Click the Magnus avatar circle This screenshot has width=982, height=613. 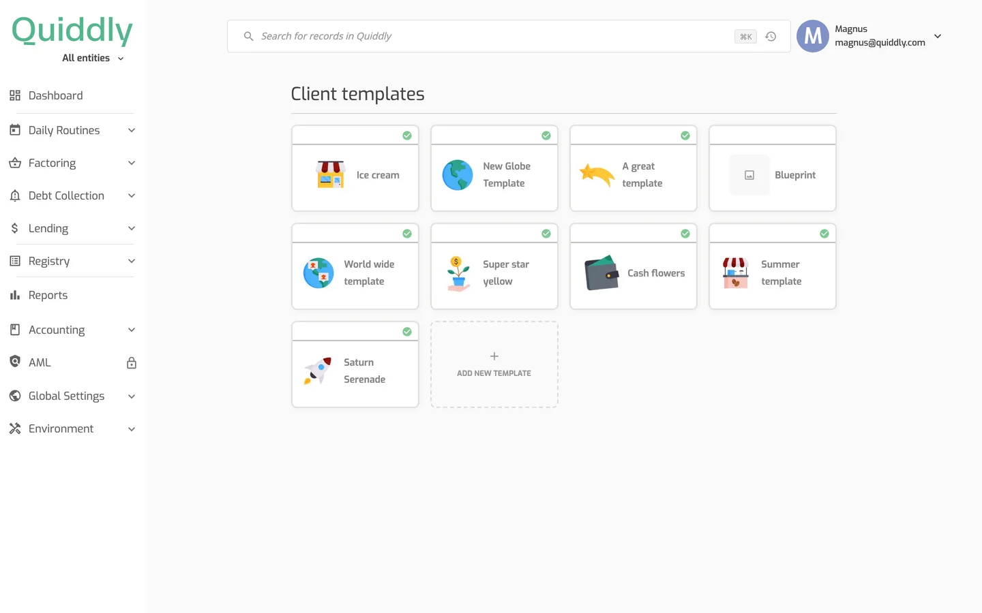pyautogui.click(x=813, y=36)
